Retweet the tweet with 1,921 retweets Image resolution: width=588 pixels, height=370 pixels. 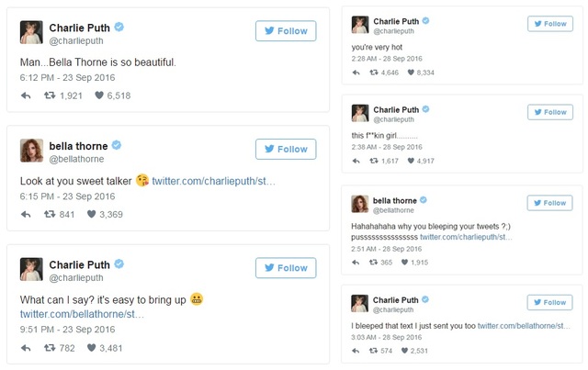tap(50, 95)
